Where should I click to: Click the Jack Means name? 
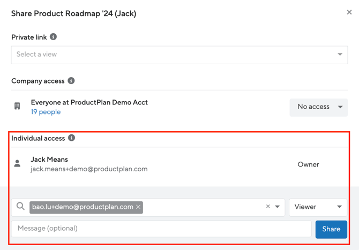pos(49,159)
